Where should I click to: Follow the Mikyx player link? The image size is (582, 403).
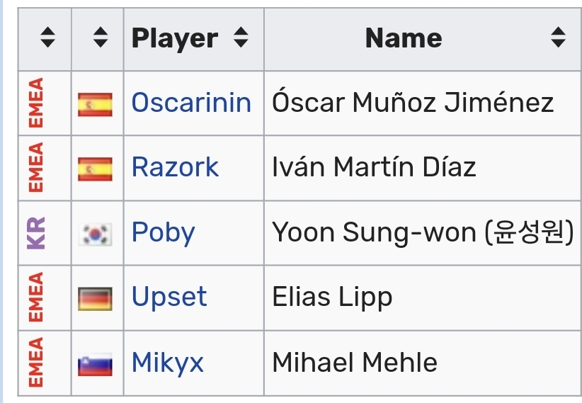coord(167,363)
